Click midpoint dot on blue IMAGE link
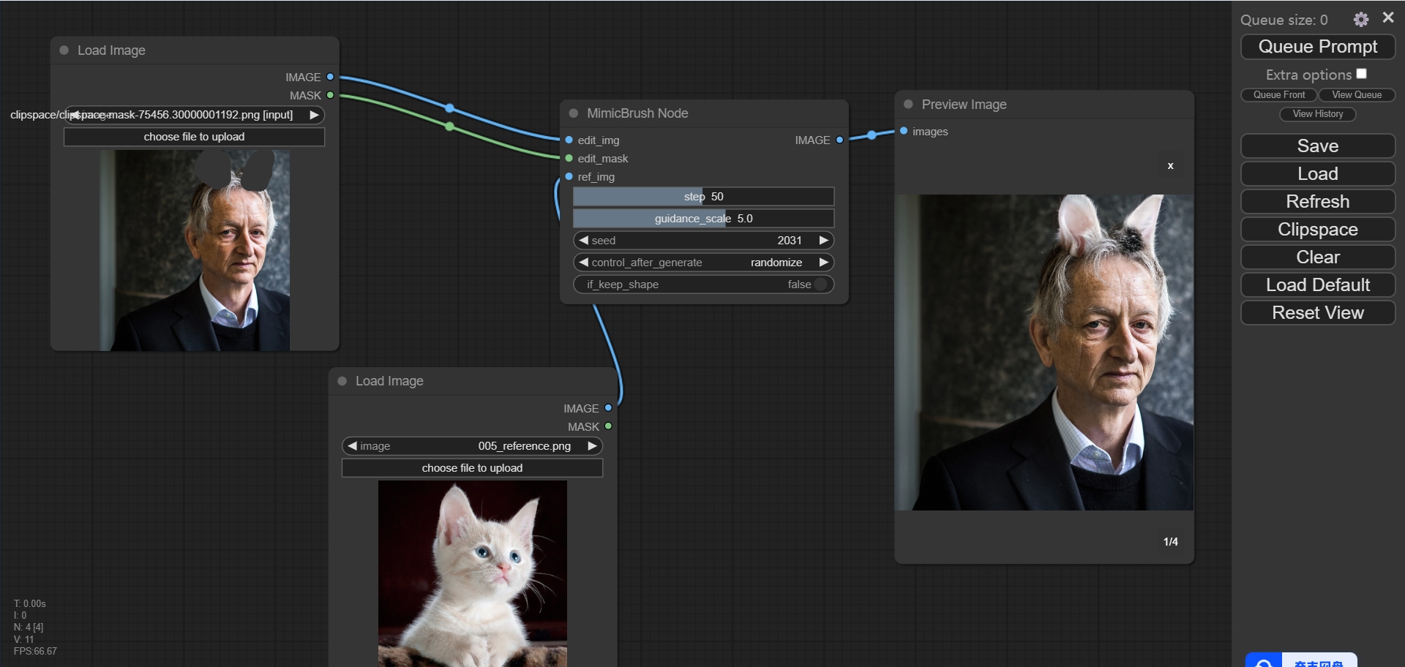Screen dimensions: 1405x667 (450, 108)
